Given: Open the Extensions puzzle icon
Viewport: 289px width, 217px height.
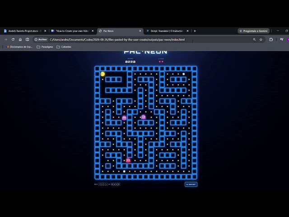Looking at the screenshot, I should [x=271, y=39].
